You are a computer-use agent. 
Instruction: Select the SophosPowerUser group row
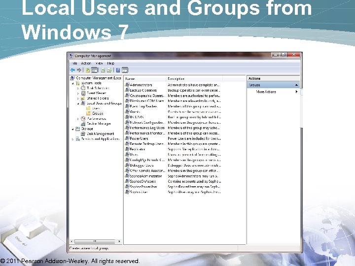coord(173,187)
